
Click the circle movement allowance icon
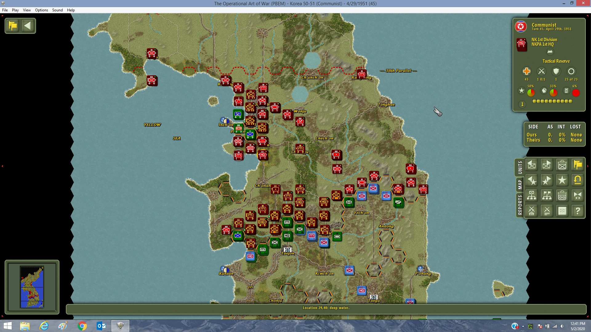571,71
